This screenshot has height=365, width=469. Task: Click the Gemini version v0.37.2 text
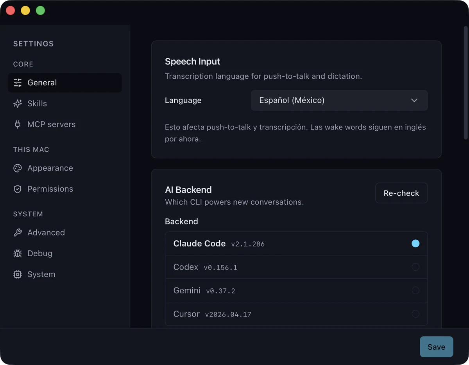click(220, 291)
